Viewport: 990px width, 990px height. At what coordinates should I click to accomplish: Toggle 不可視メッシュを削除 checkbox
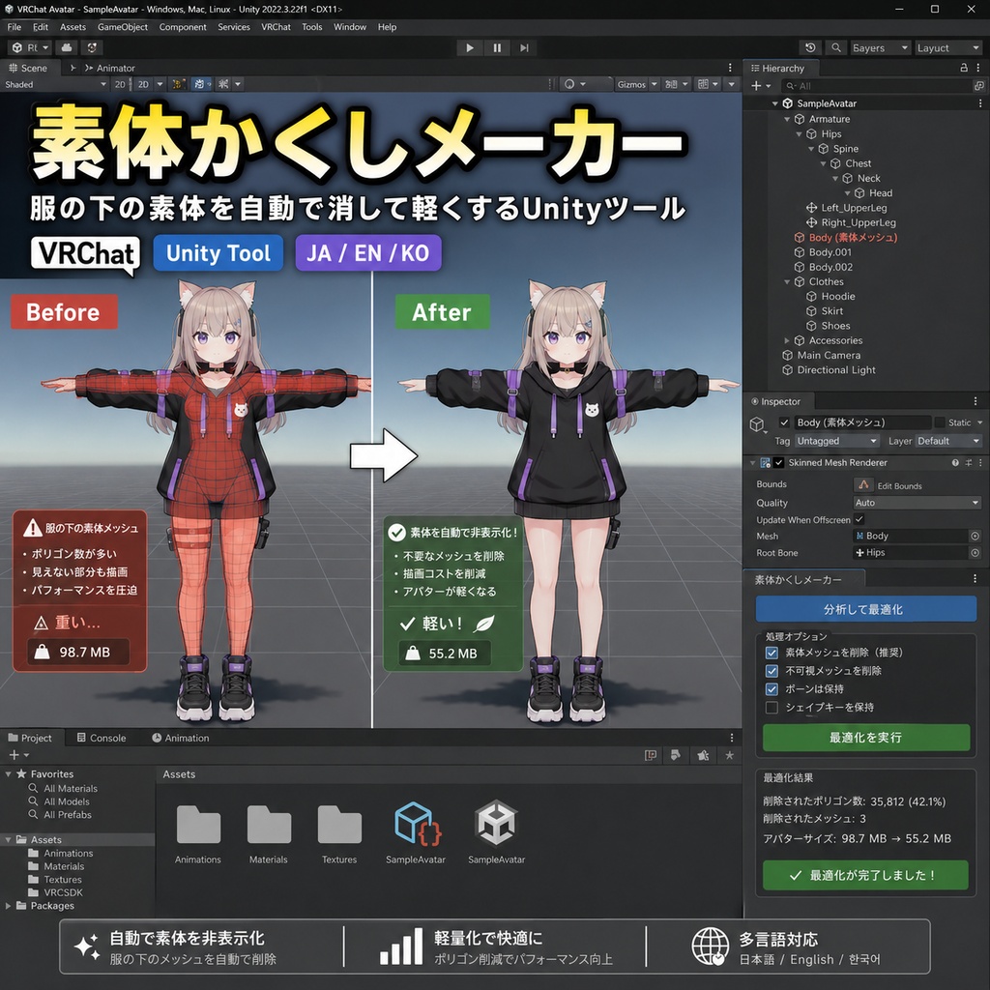click(772, 671)
